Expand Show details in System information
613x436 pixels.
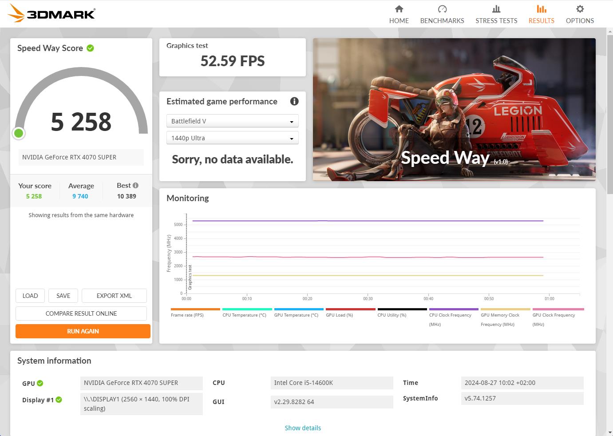click(303, 428)
